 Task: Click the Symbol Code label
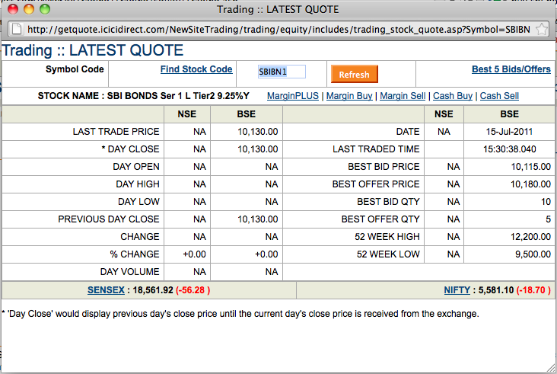[x=75, y=69]
